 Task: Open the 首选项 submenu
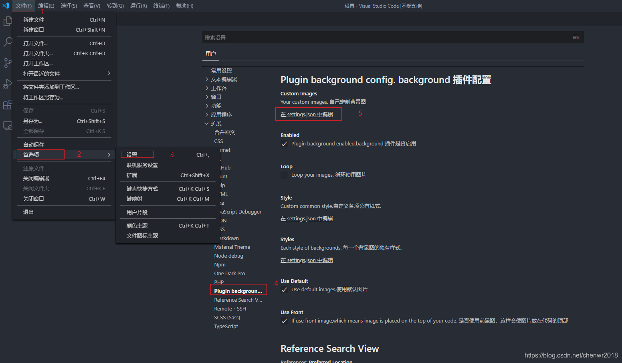click(x=64, y=155)
